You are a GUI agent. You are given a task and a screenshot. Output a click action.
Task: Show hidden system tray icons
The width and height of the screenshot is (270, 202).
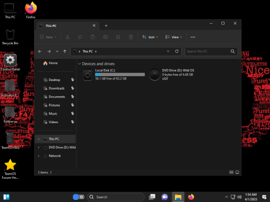(226, 197)
